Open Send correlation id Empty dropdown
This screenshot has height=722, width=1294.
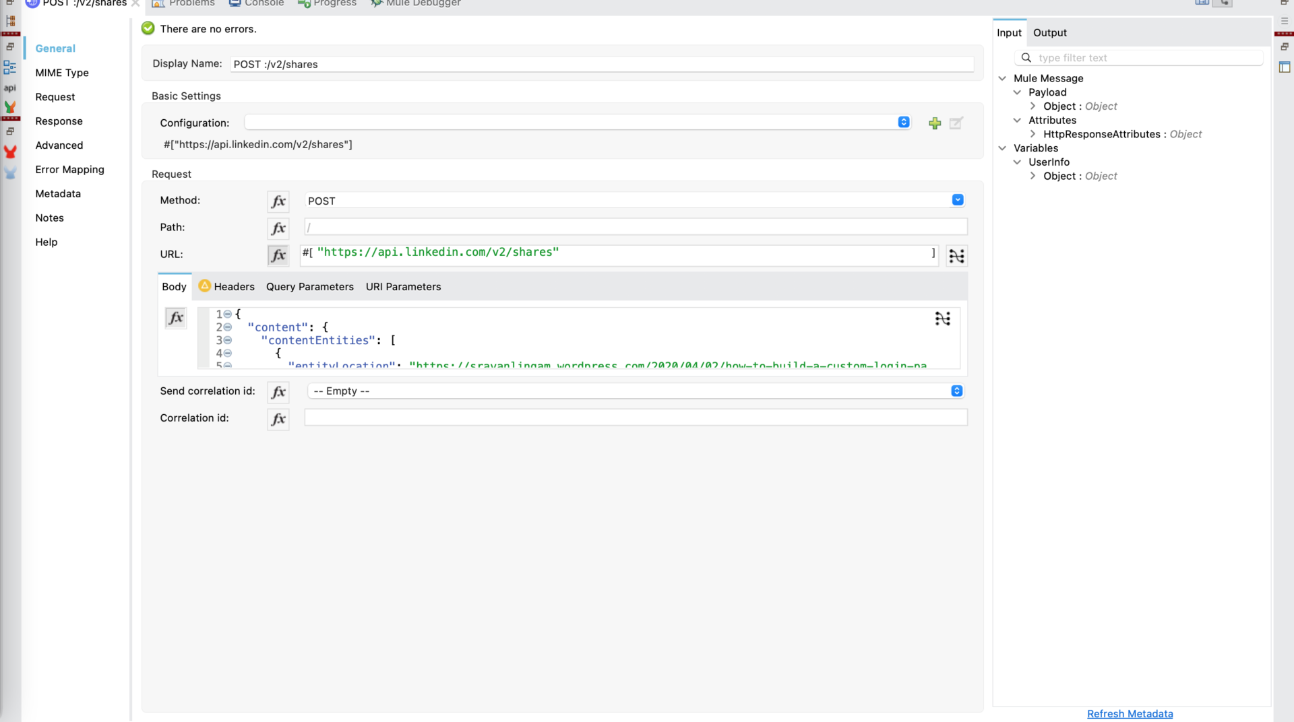tap(956, 391)
